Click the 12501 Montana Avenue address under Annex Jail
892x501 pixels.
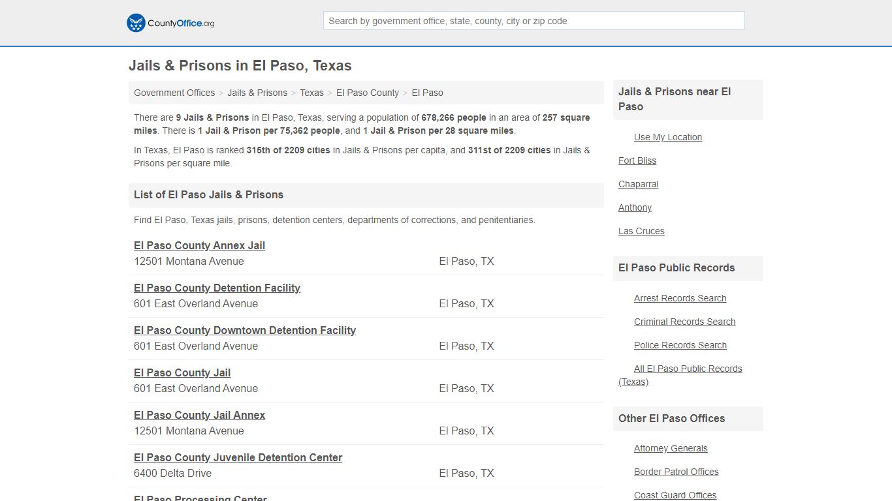click(x=189, y=261)
